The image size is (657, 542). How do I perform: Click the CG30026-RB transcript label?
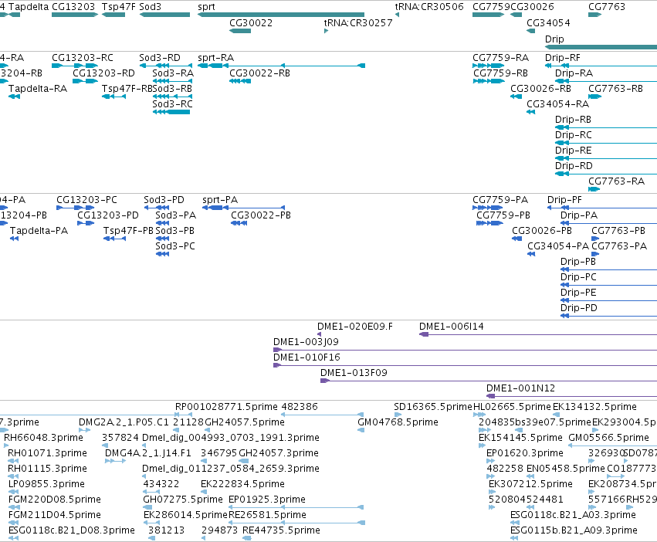(540, 89)
